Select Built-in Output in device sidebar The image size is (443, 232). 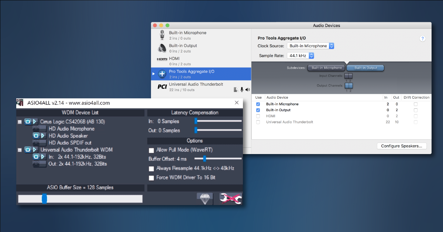pyautogui.click(x=201, y=48)
